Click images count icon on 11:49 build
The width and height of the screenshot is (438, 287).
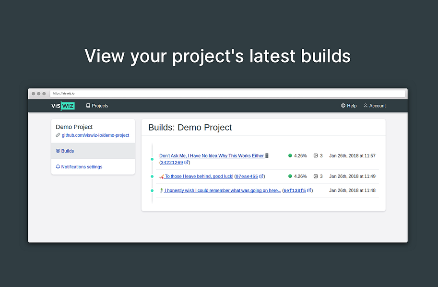(316, 177)
